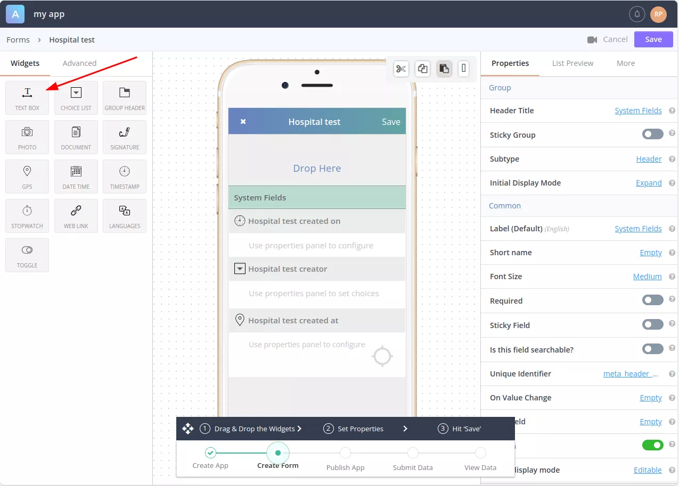Click the scissors cut icon

point(401,69)
